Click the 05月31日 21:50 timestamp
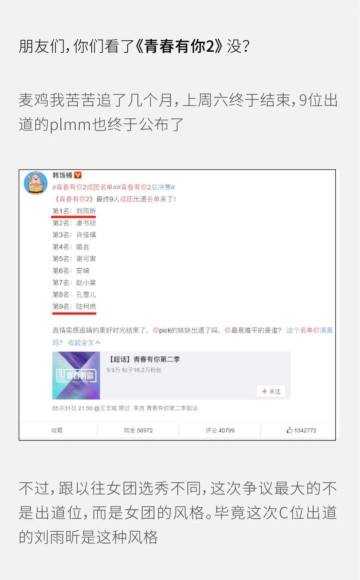360x580 pixels. click(72, 408)
